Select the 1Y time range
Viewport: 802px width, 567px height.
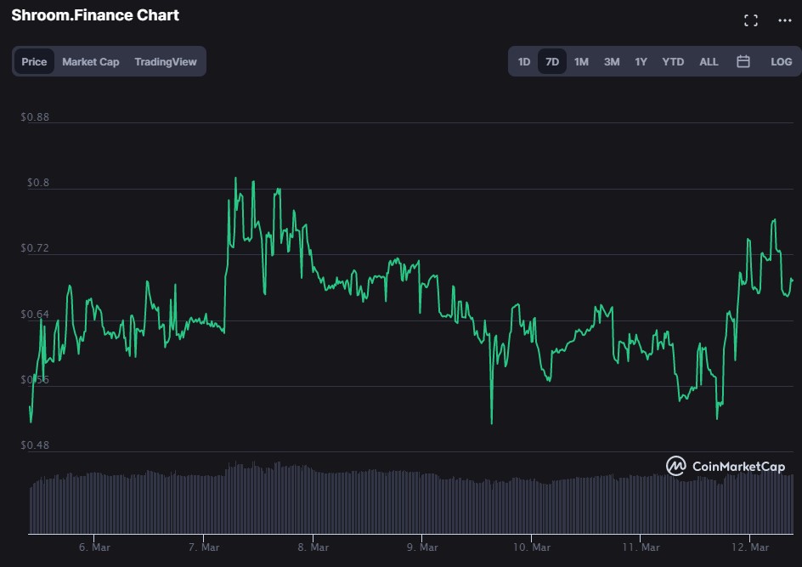pyautogui.click(x=641, y=62)
